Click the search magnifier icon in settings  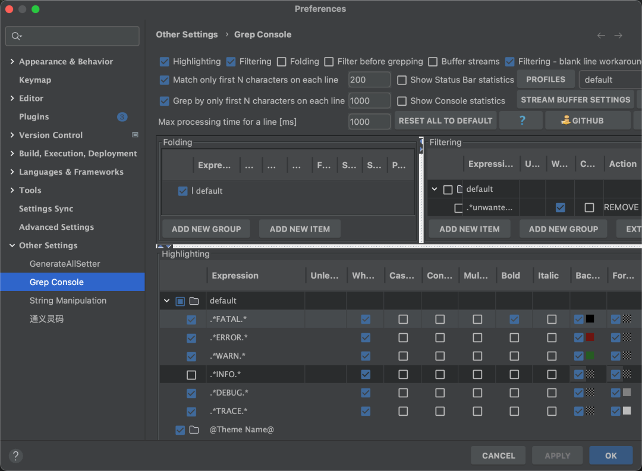coord(16,36)
